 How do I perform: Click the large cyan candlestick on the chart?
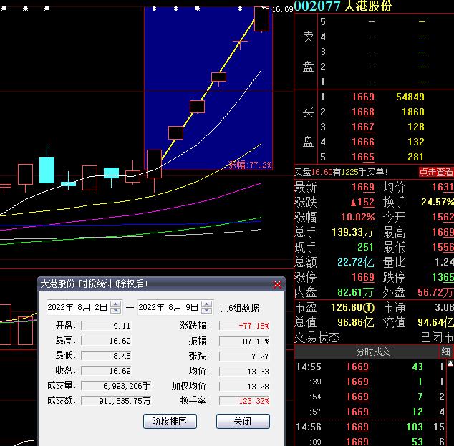pyautogui.click(x=47, y=169)
